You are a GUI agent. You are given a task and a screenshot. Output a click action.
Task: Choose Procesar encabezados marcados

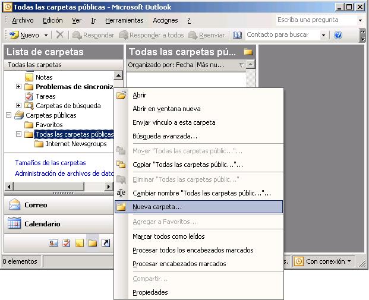(x=199, y=264)
